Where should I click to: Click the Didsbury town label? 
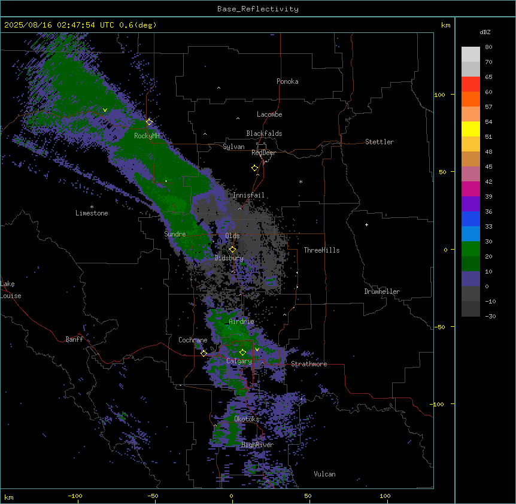229,258
